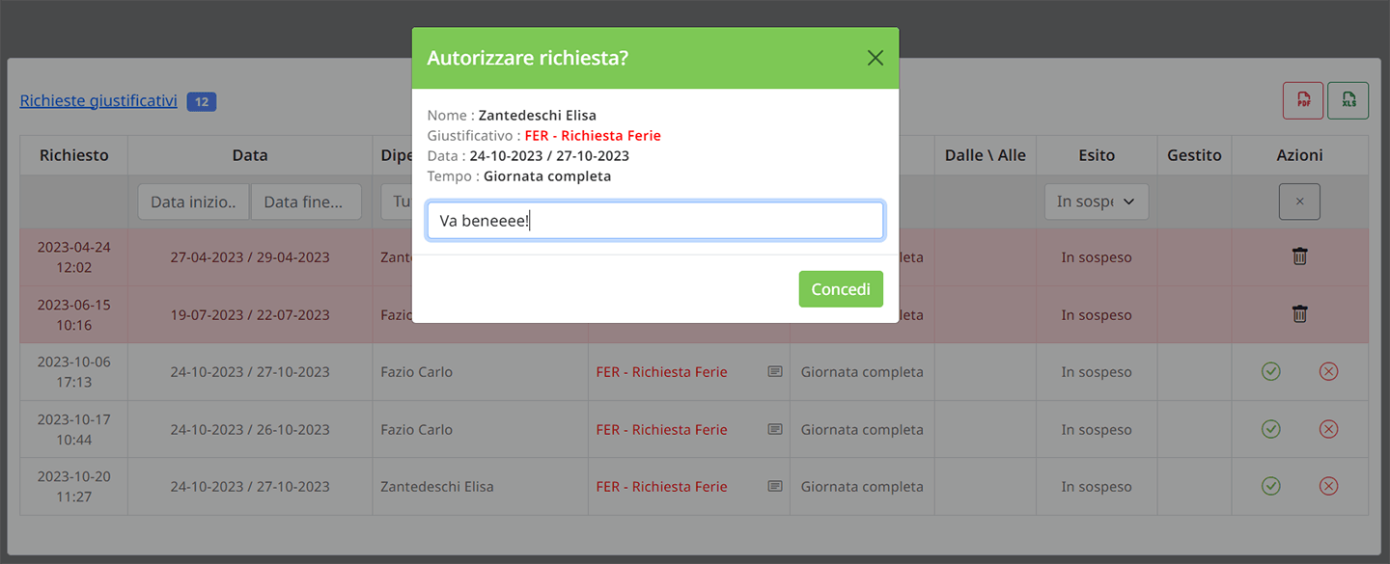Screen dimensions: 1390x564
Task: Click the Concedi button
Action: 841,289
